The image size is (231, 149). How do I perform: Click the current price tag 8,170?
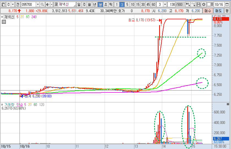click(x=221, y=19)
